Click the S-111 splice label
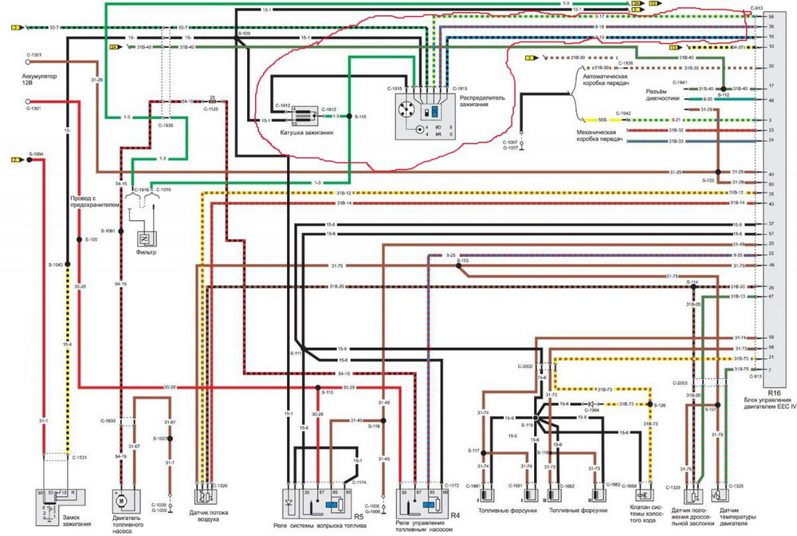 296,353
